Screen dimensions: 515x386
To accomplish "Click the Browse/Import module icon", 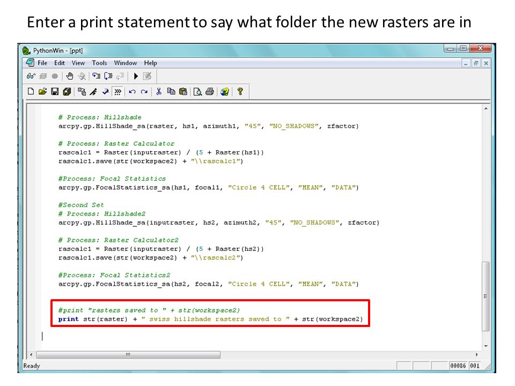I will tap(82, 92).
